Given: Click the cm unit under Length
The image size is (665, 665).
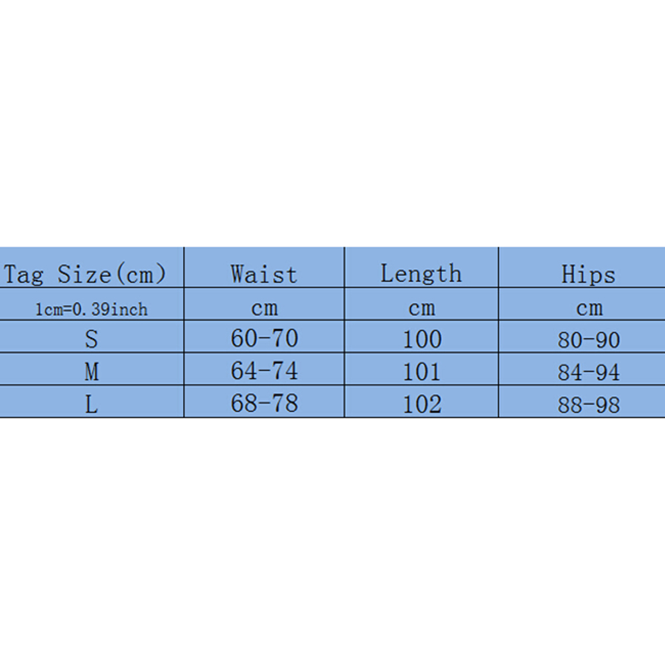Looking at the screenshot, I should [421, 309].
